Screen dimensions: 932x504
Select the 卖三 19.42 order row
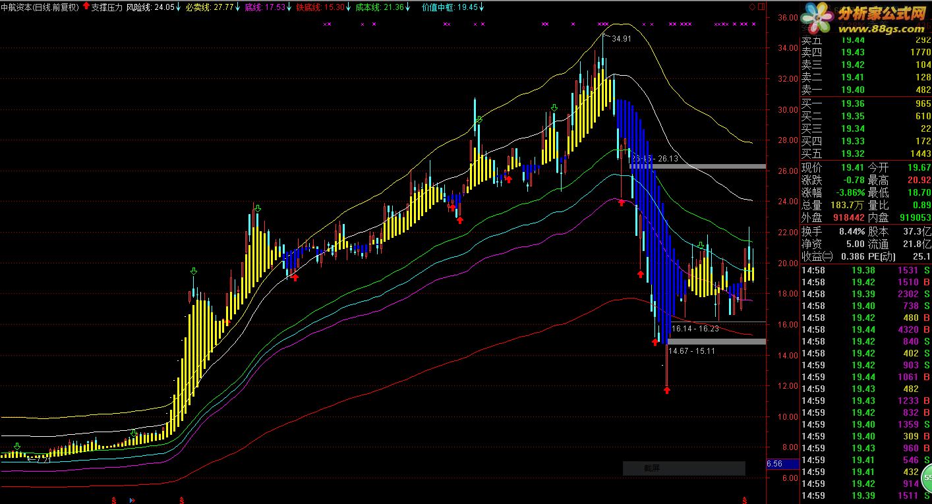[866, 65]
